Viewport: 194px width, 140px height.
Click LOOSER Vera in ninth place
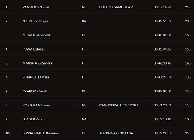[32, 119]
